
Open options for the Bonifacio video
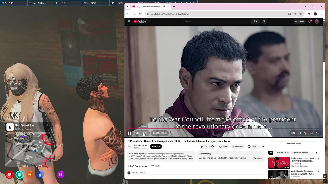pyautogui.click(x=319, y=159)
